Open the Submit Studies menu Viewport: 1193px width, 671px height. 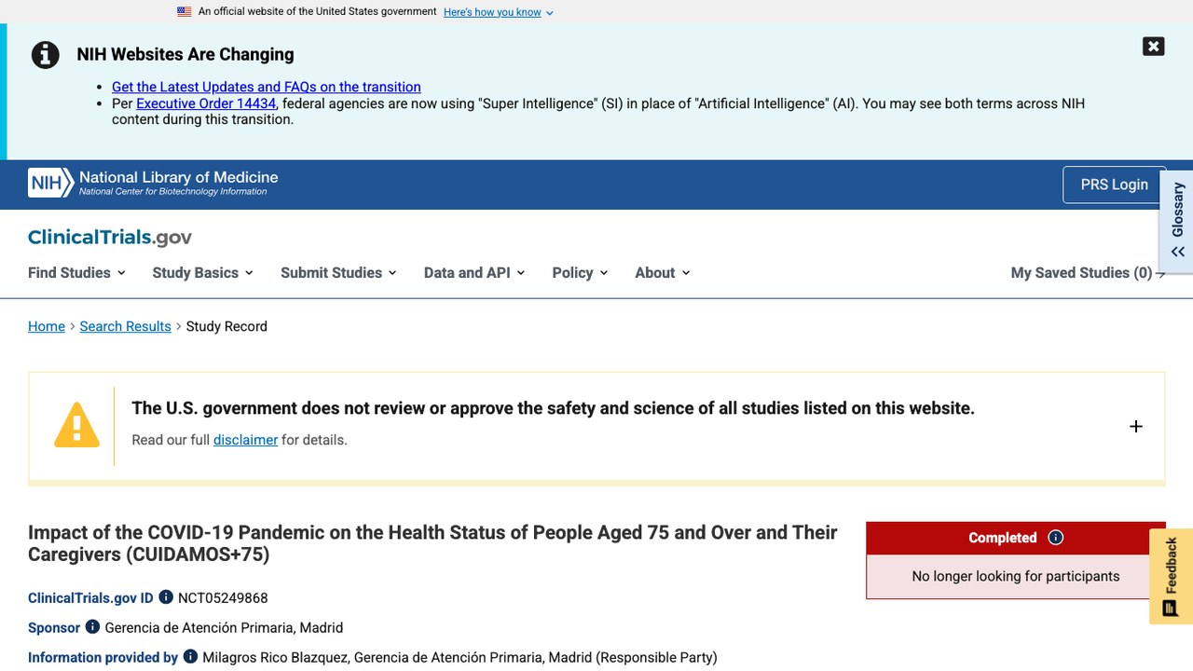pos(338,273)
